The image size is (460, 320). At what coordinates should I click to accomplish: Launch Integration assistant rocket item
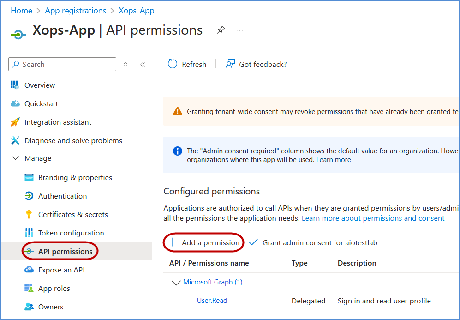click(15, 122)
